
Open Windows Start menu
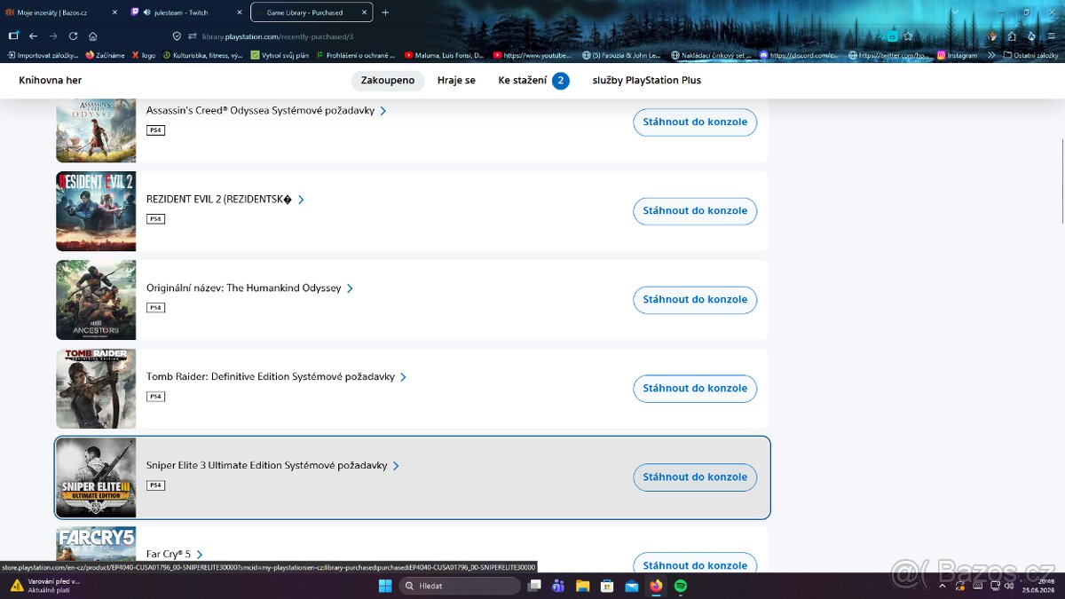pos(385,586)
